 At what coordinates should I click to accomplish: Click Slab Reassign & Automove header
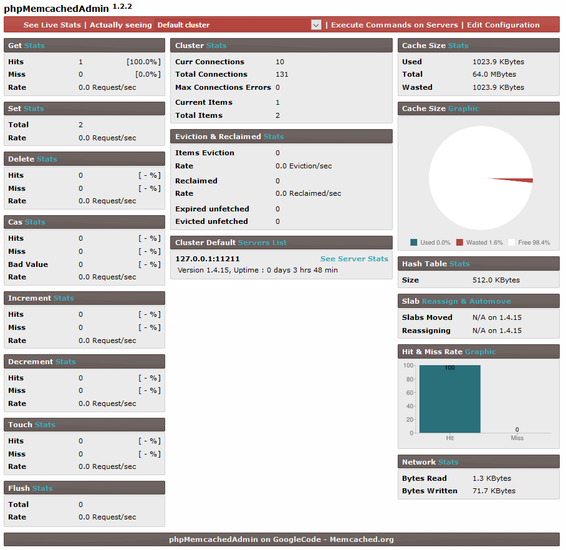[x=478, y=301]
